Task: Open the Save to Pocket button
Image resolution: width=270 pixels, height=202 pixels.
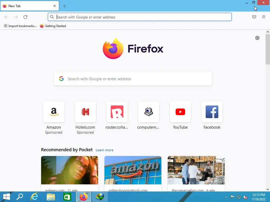Action: [254, 17]
